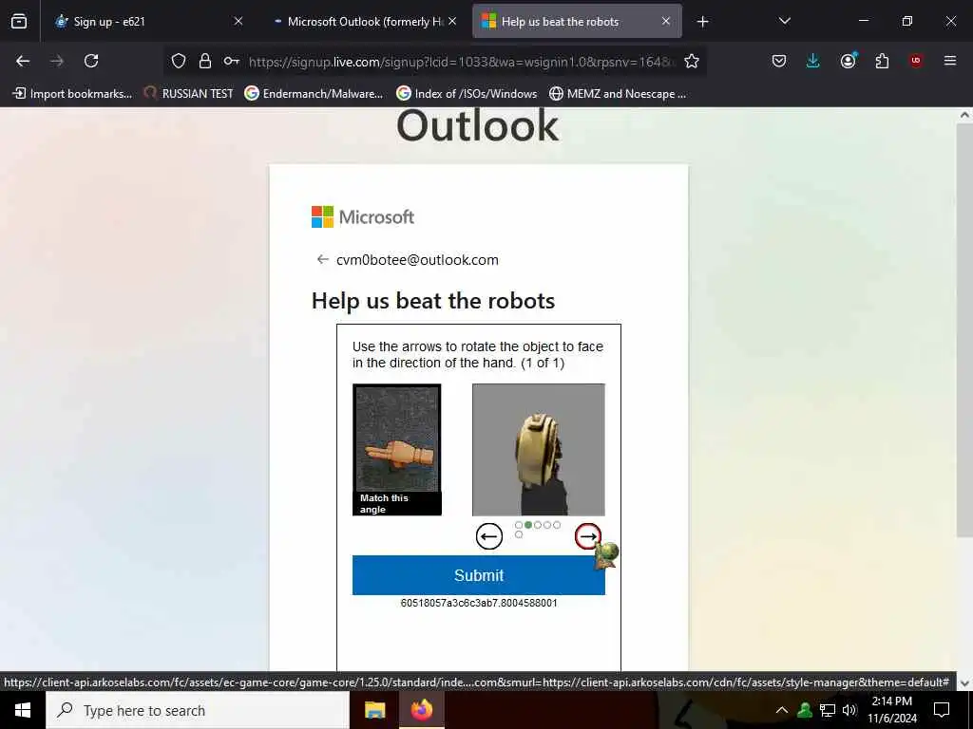Open the notification center
This screenshot has width=973, height=729.
[942, 710]
